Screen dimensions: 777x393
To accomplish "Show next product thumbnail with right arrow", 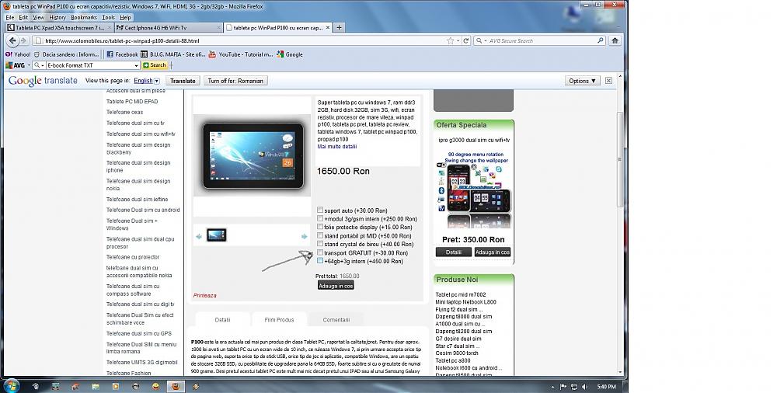I will click(x=305, y=236).
